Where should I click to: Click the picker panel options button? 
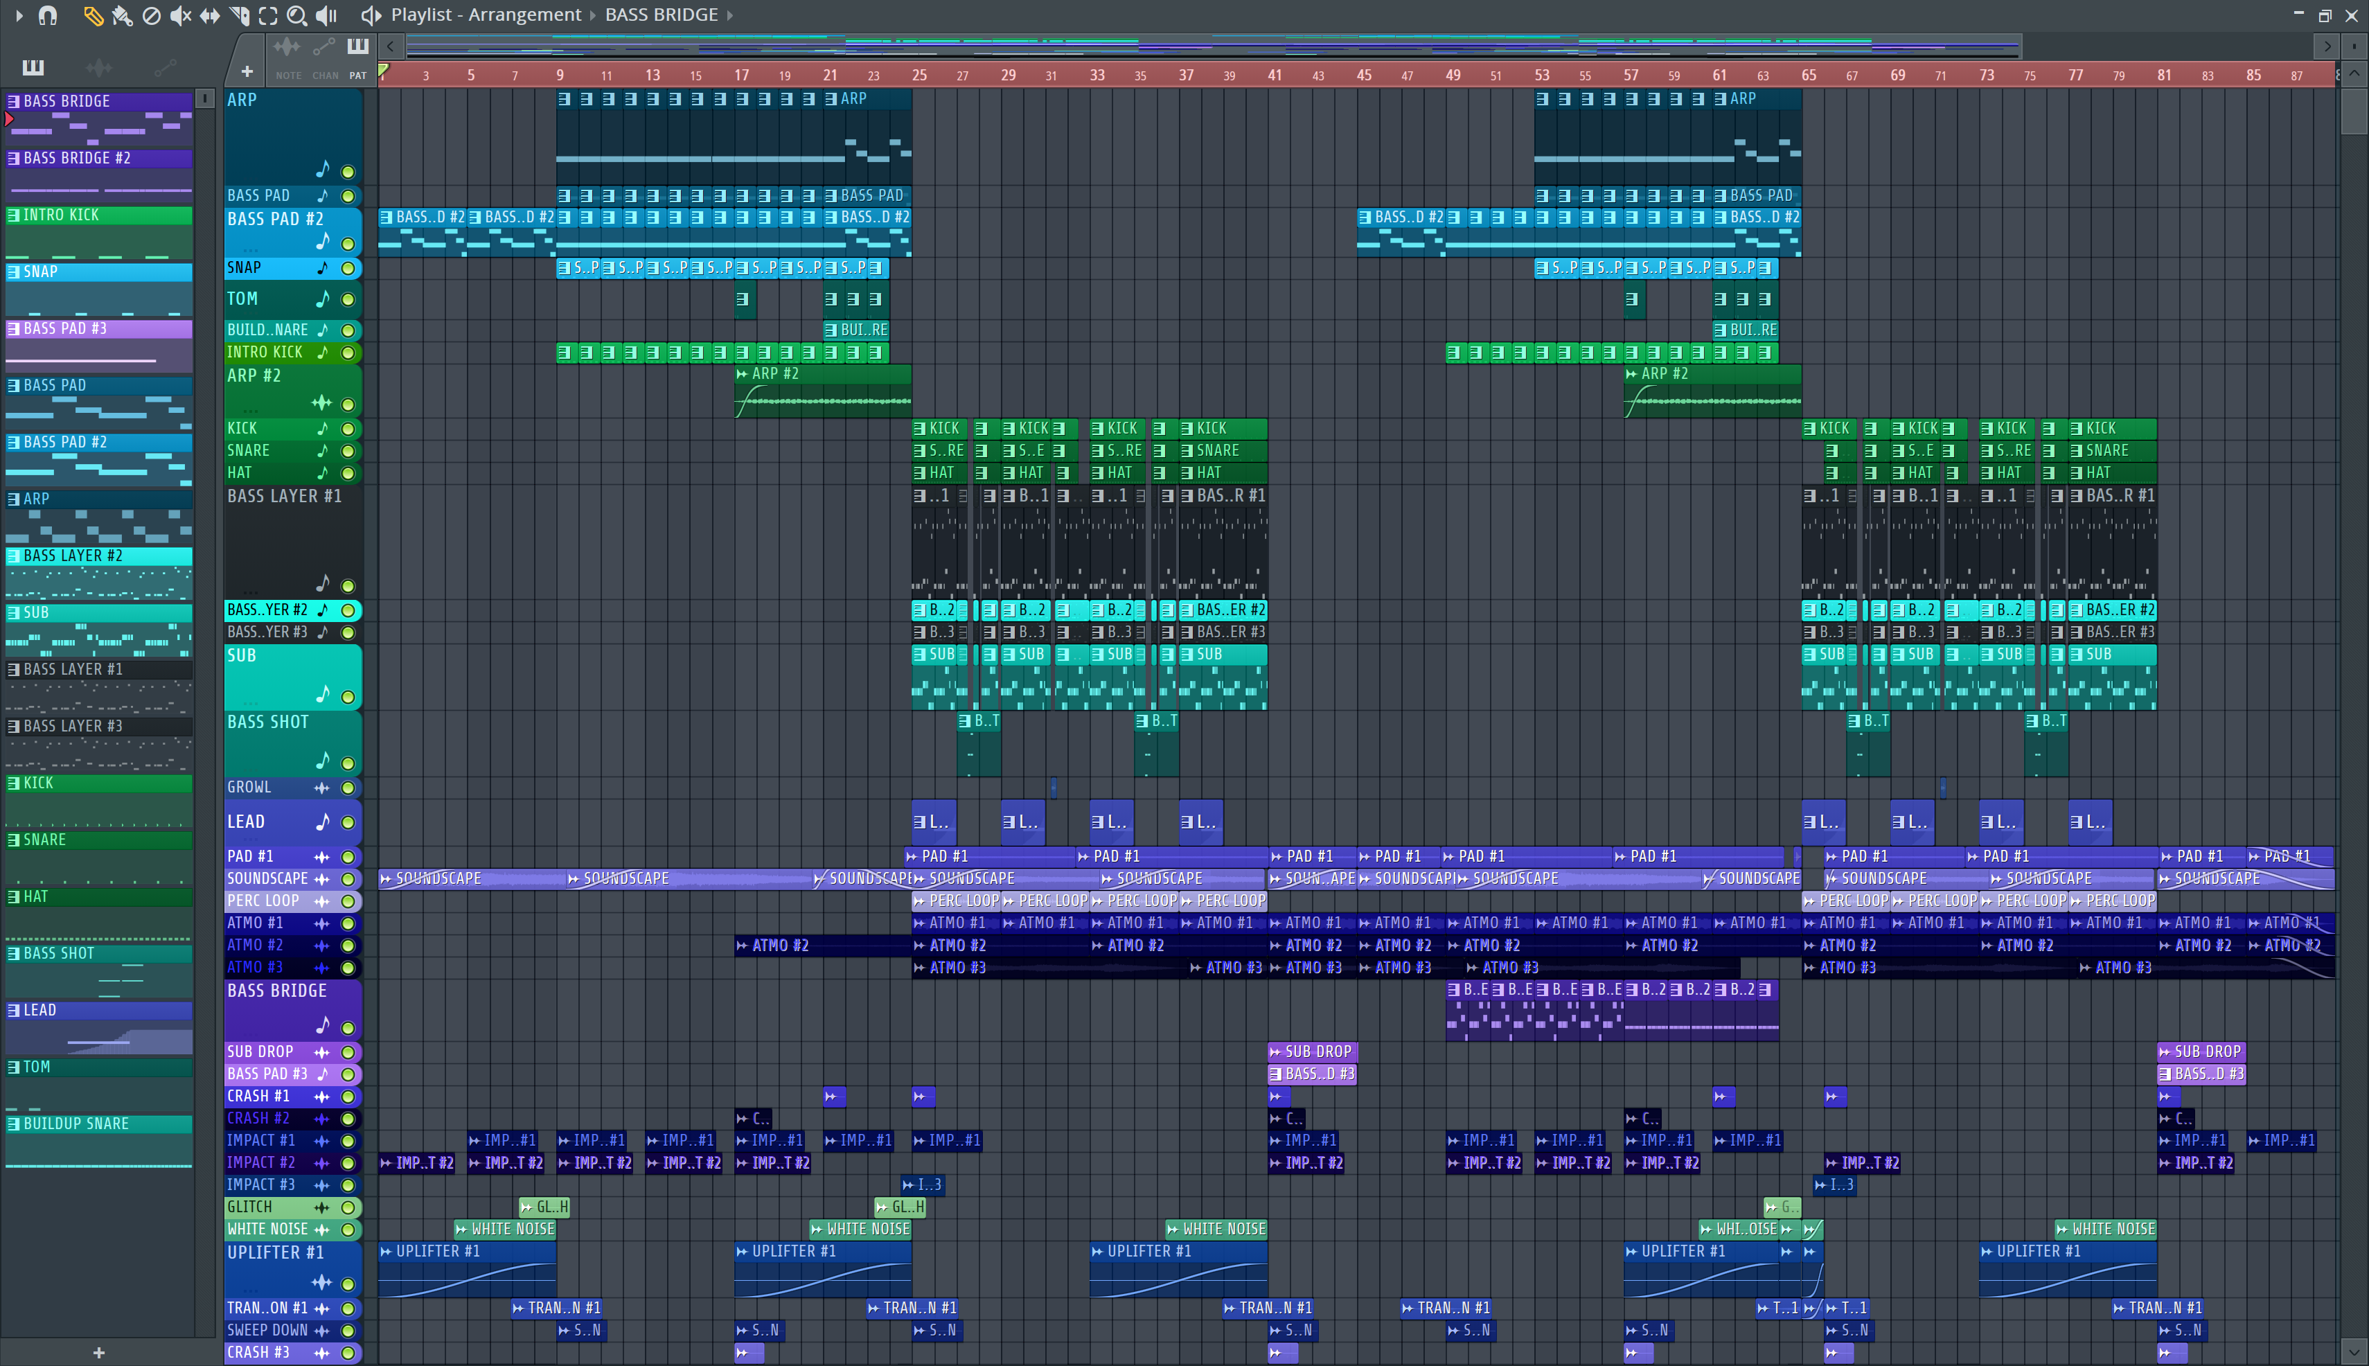point(204,98)
